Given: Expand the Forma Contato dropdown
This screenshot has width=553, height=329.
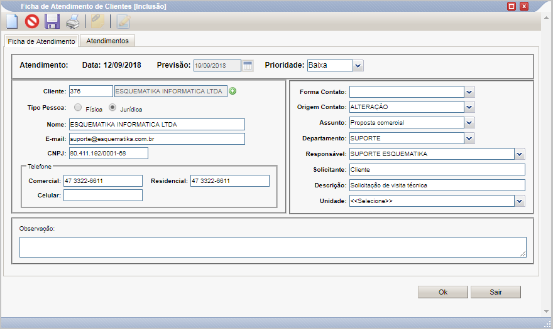Looking at the screenshot, I should click(469, 92).
